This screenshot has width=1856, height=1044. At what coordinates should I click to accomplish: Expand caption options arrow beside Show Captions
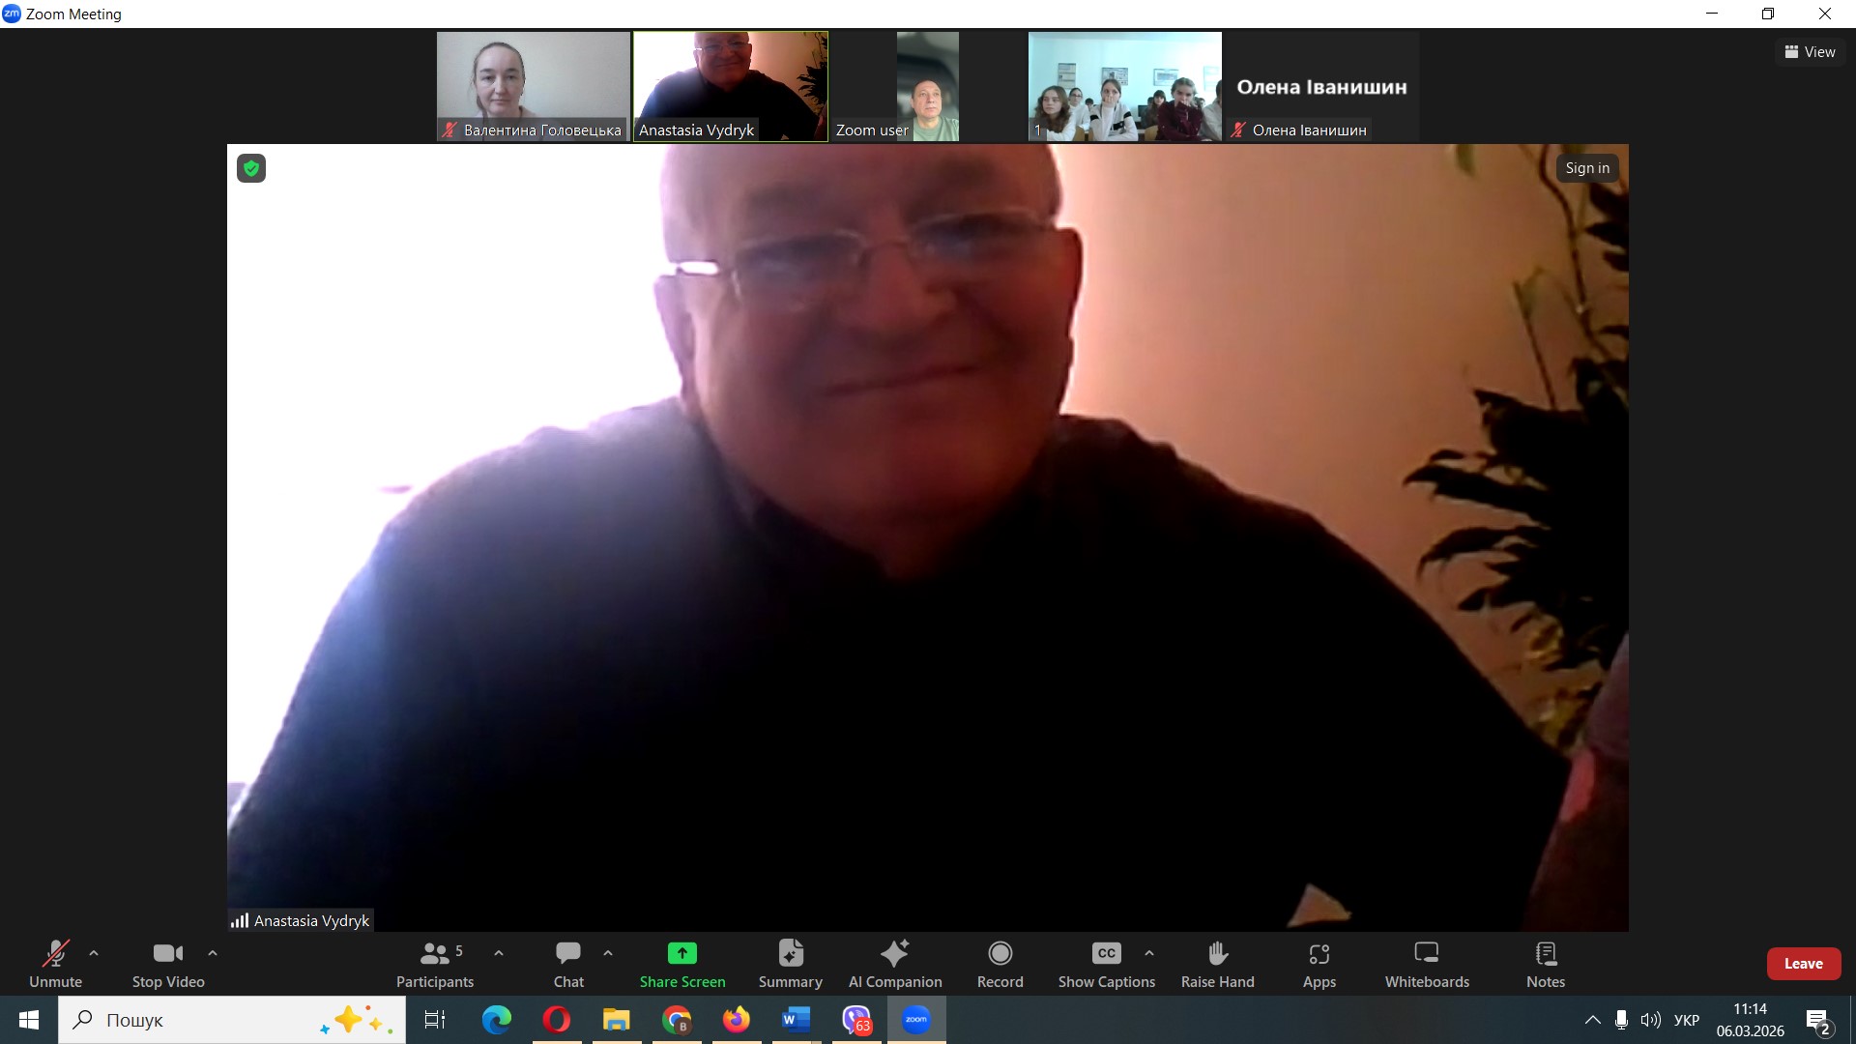(1148, 953)
